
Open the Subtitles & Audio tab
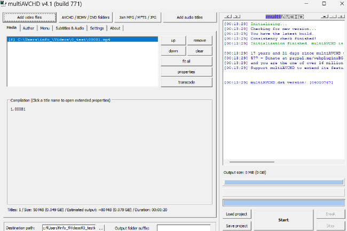tap(70, 28)
